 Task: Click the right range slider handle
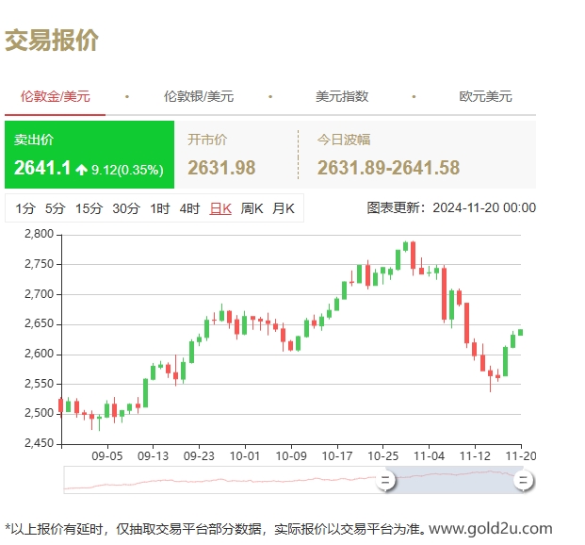(523, 480)
